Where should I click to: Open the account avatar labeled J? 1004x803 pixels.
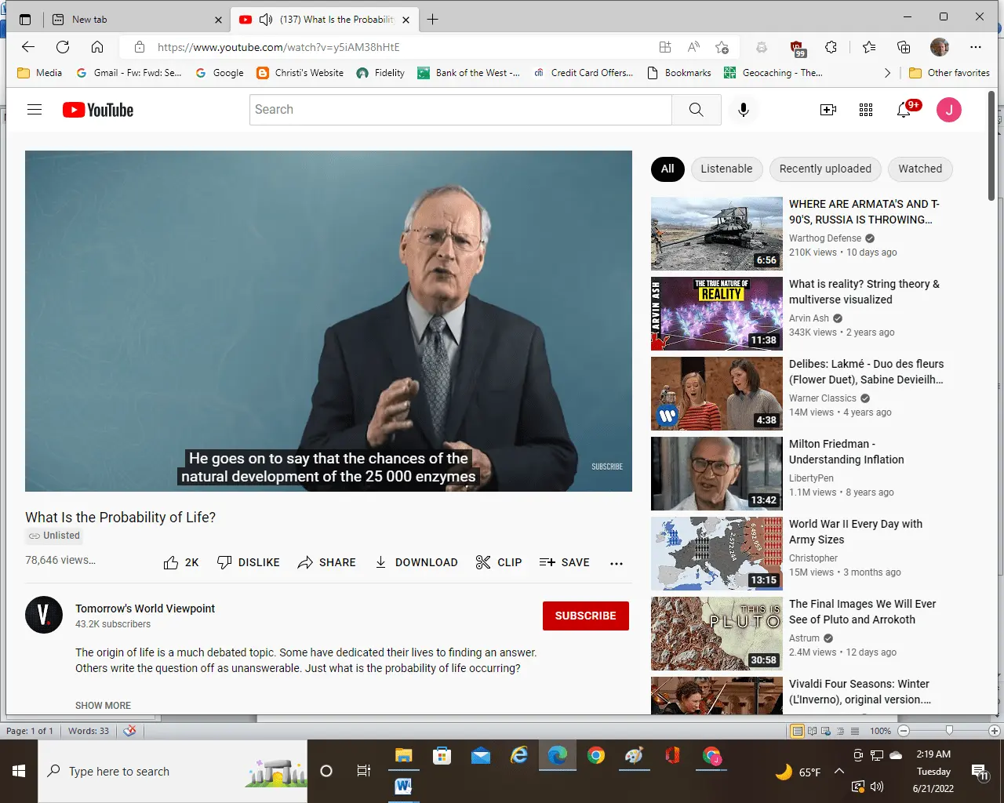pyautogui.click(x=949, y=110)
